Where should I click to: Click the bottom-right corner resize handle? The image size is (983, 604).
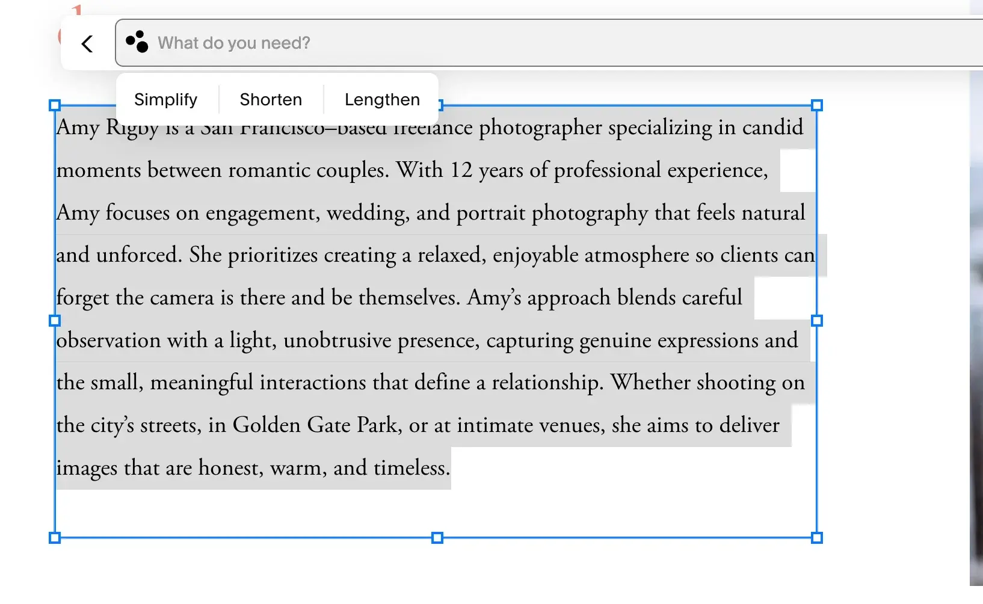point(816,537)
